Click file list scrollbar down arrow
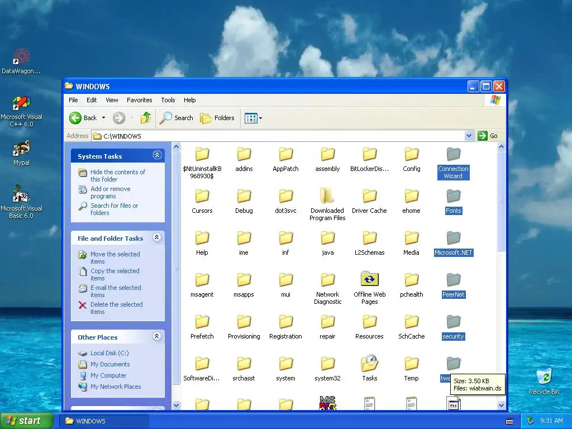The image size is (572, 429). pyautogui.click(x=501, y=405)
